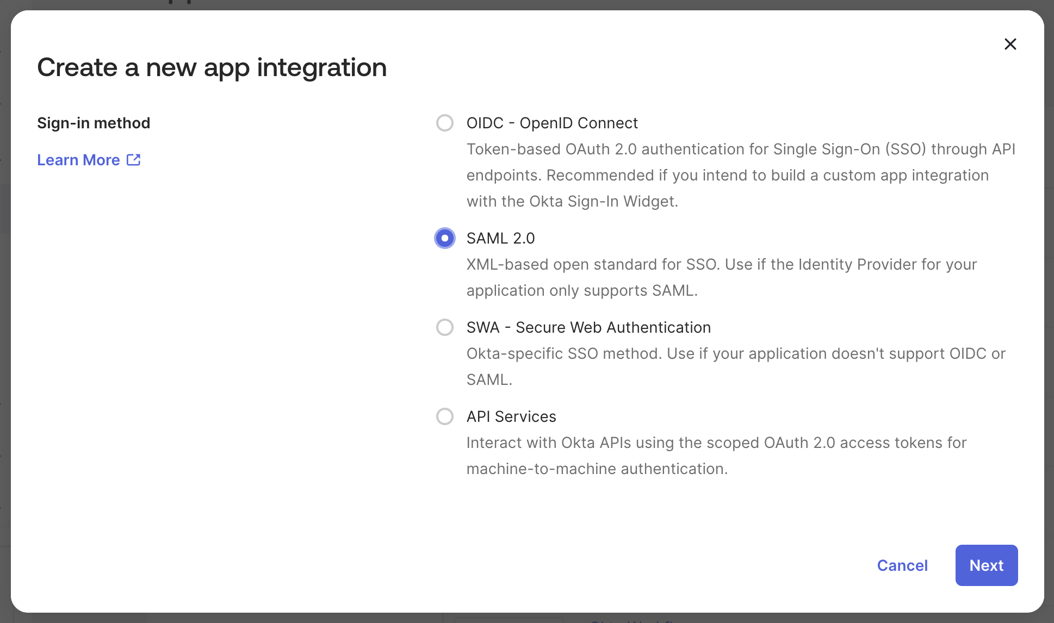Click the SAML 2.0 label
Image resolution: width=1054 pixels, height=623 pixels.
click(500, 238)
